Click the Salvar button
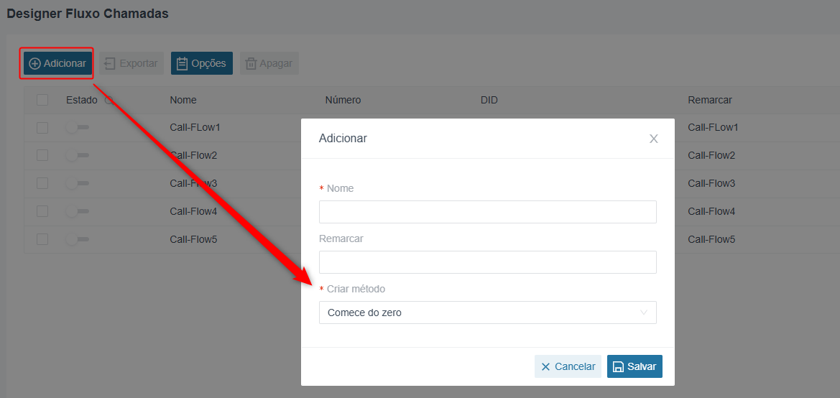This screenshot has height=398, width=840. (x=634, y=366)
